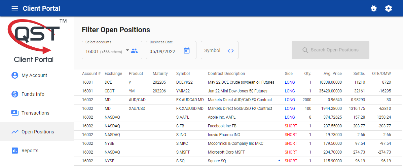
Task: Select Jun 22 Mini Dow Jones 5$ Futures
Action: click(x=237, y=91)
